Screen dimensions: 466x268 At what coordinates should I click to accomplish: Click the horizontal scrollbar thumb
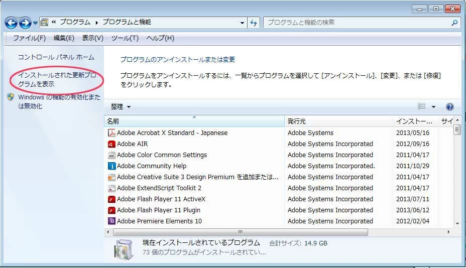[241, 232]
